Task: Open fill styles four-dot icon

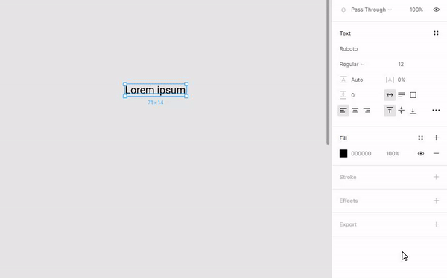Action: click(420, 138)
